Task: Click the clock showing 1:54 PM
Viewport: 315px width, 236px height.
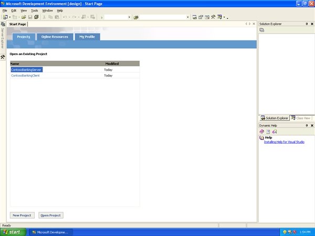Action: [304, 232]
